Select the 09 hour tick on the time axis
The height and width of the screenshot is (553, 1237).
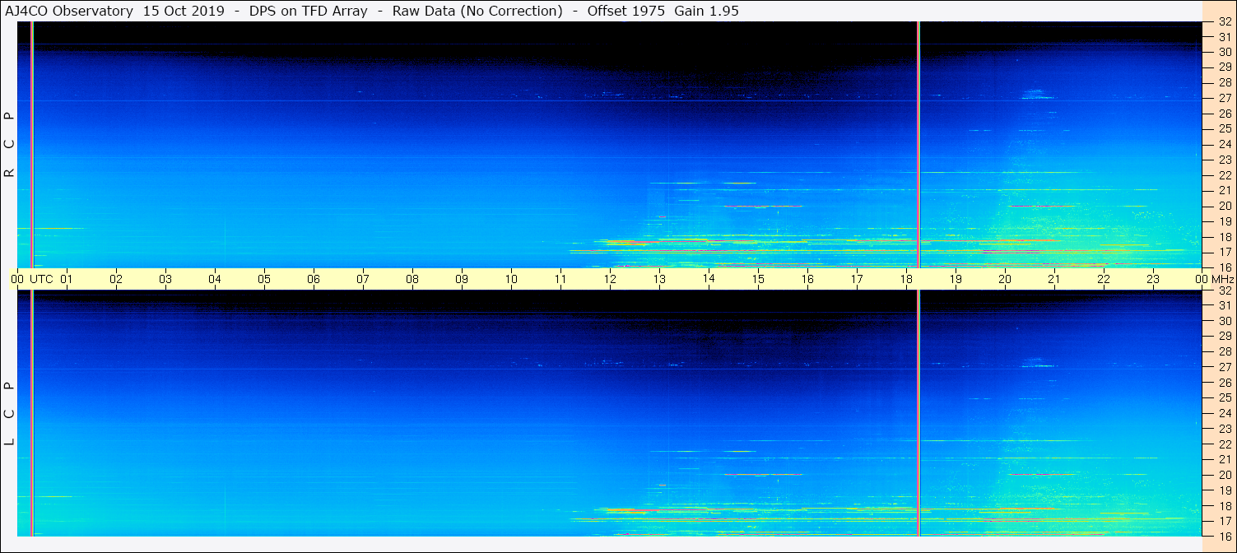462,279
